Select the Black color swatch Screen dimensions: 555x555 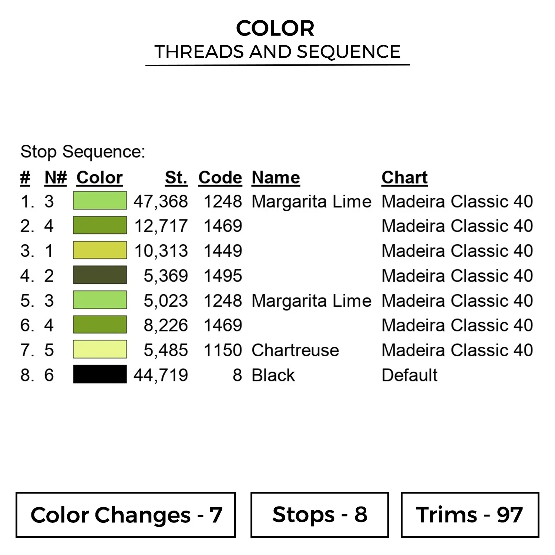click(x=100, y=374)
